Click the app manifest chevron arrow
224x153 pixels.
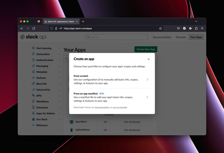pos(147,97)
